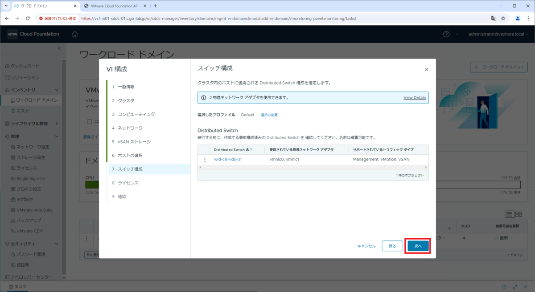This screenshot has height=292, width=535.
Task: Click the browser translate page icon
Action: (x=494, y=19)
